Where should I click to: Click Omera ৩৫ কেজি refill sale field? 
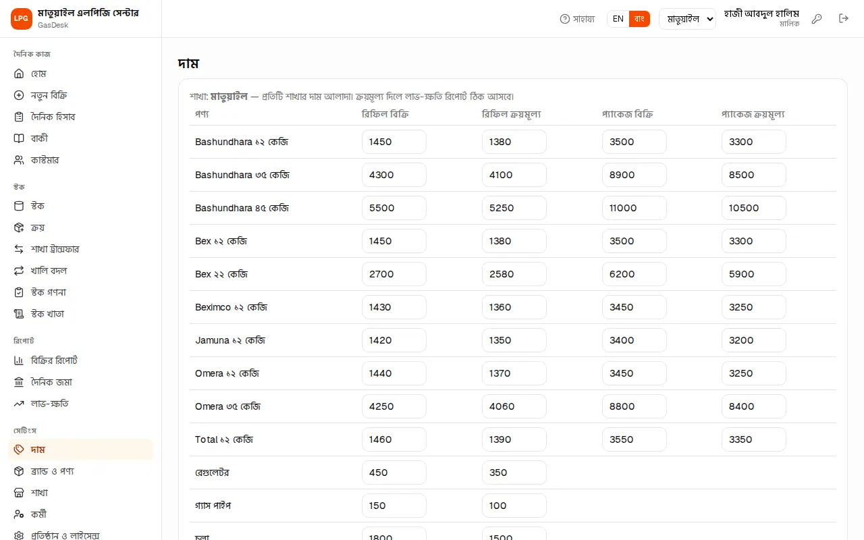[394, 406]
